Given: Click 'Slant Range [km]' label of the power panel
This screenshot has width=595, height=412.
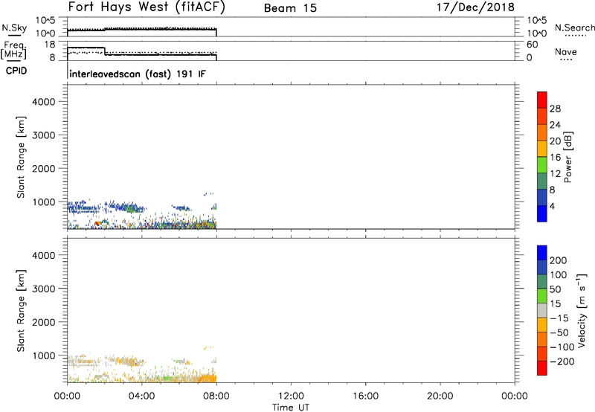Looking at the screenshot, I should (21, 157).
